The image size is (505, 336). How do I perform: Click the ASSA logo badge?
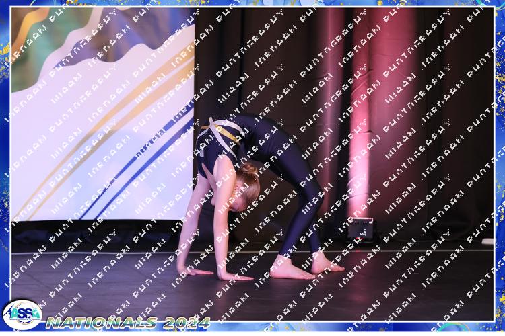22,314
